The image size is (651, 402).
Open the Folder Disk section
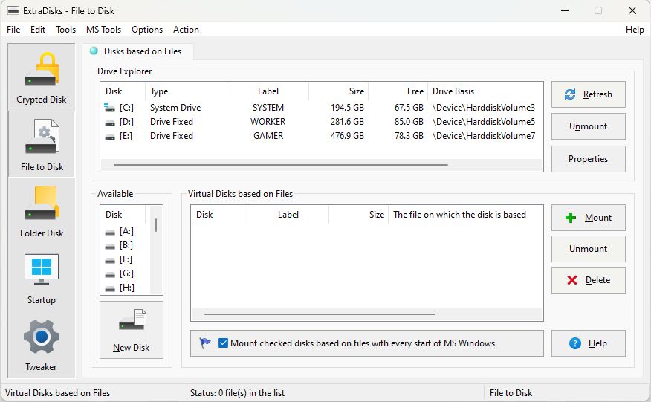point(42,211)
